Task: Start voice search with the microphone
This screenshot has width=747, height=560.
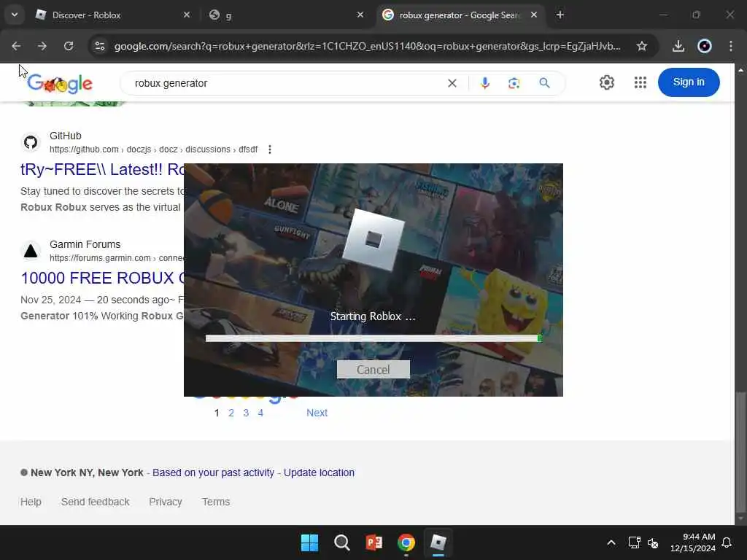Action: (x=484, y=83)
